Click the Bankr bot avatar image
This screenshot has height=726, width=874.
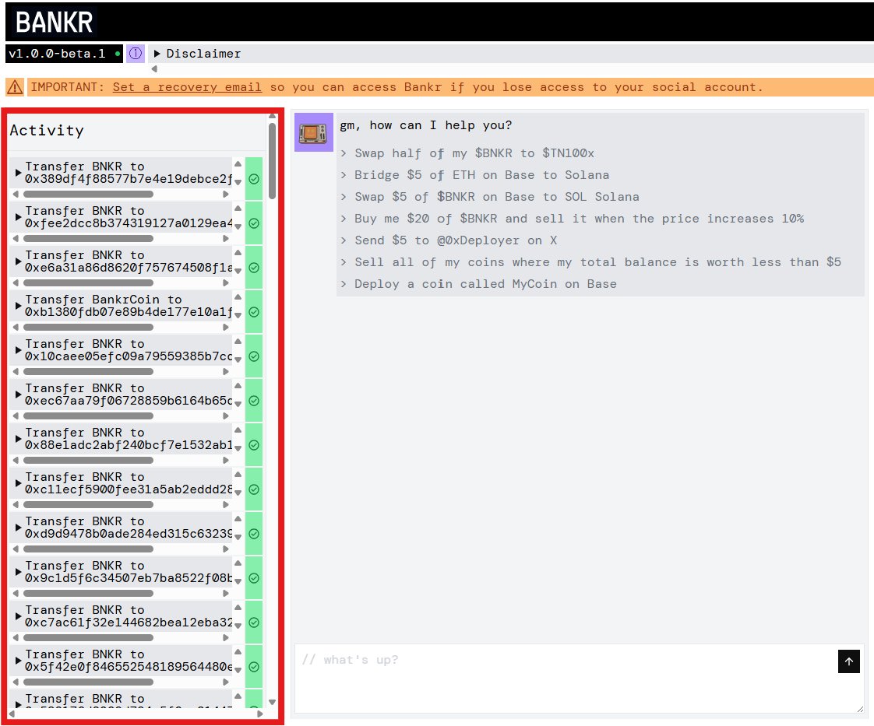click(313, 132)
